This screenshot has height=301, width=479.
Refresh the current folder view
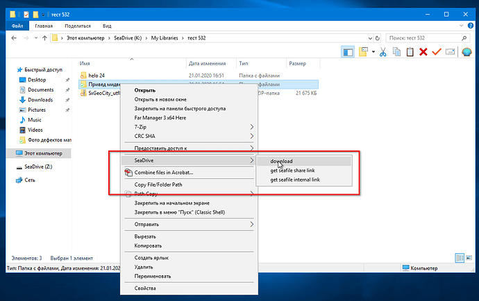[x=378, y=38]
